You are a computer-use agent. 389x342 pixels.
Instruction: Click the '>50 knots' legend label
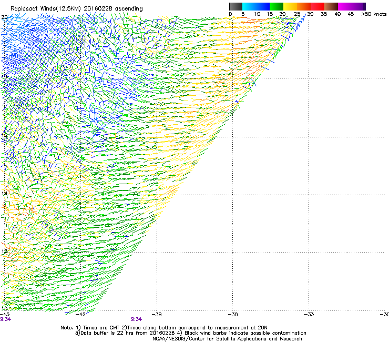374,14
